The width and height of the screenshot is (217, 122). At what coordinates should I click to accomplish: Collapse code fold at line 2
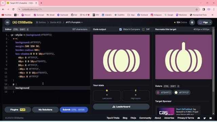8,39
